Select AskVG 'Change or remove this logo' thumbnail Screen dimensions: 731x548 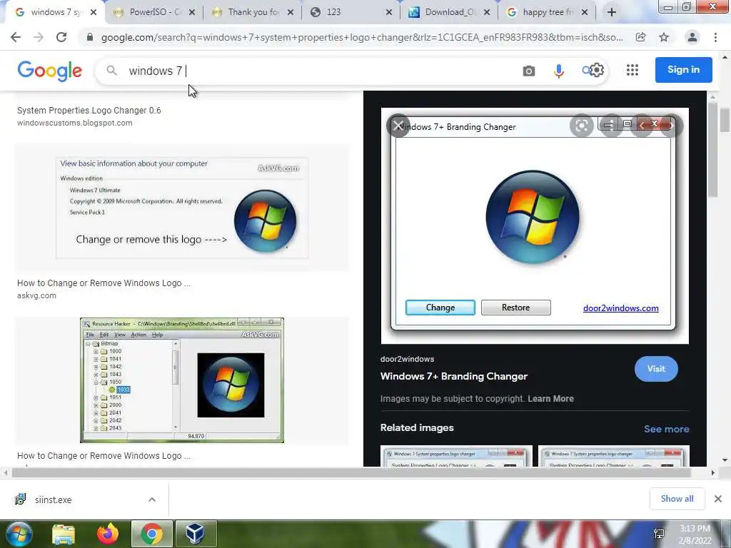click(182, 208)
